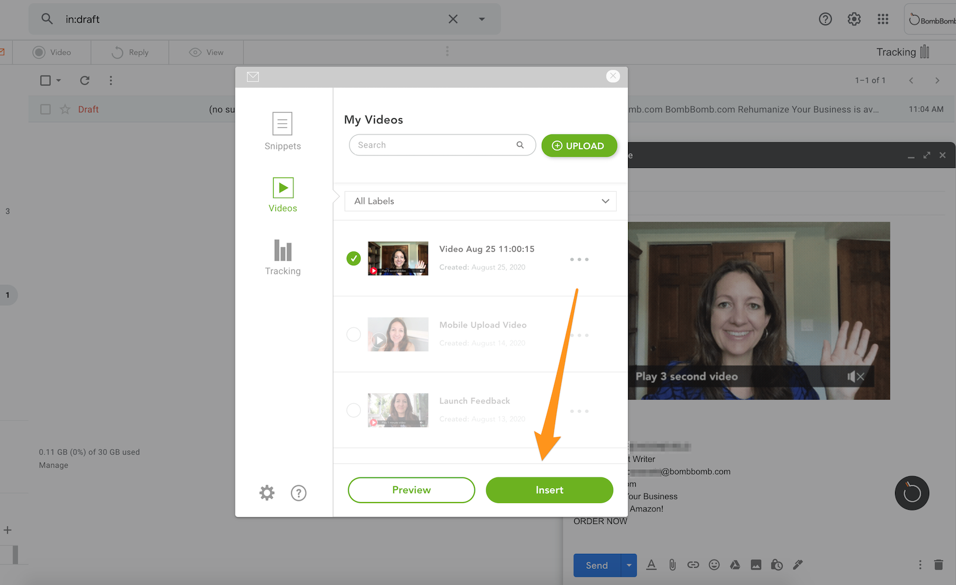Screen dimensions: 956x585
Task: Open the popup settings gear
Action: 267,492
